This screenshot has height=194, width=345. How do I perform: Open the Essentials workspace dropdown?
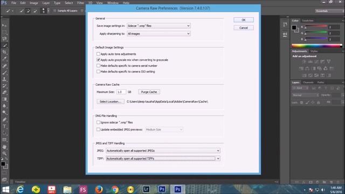click(x=329, y=11)
